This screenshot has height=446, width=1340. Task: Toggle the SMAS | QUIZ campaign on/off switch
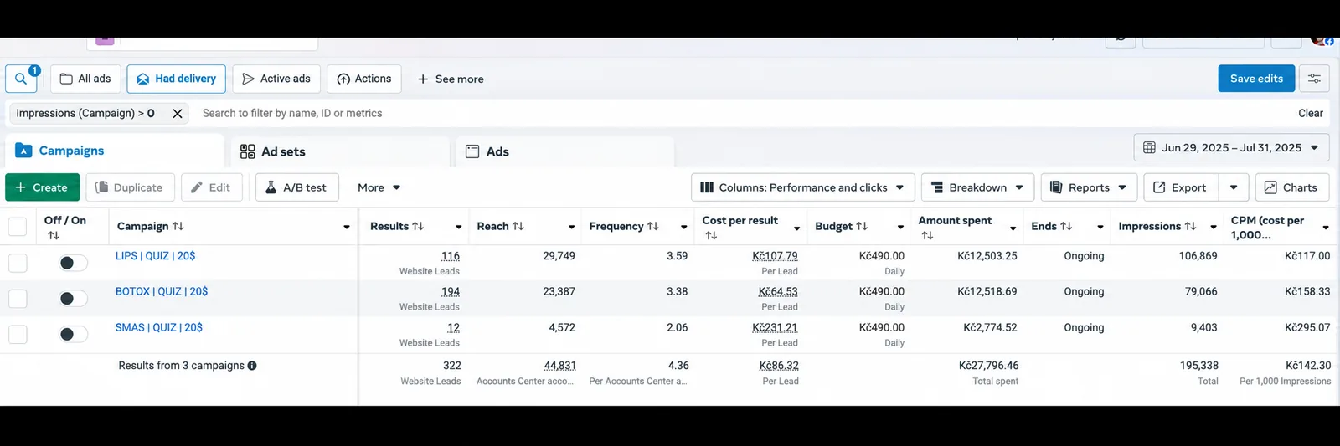click(73, 335)
